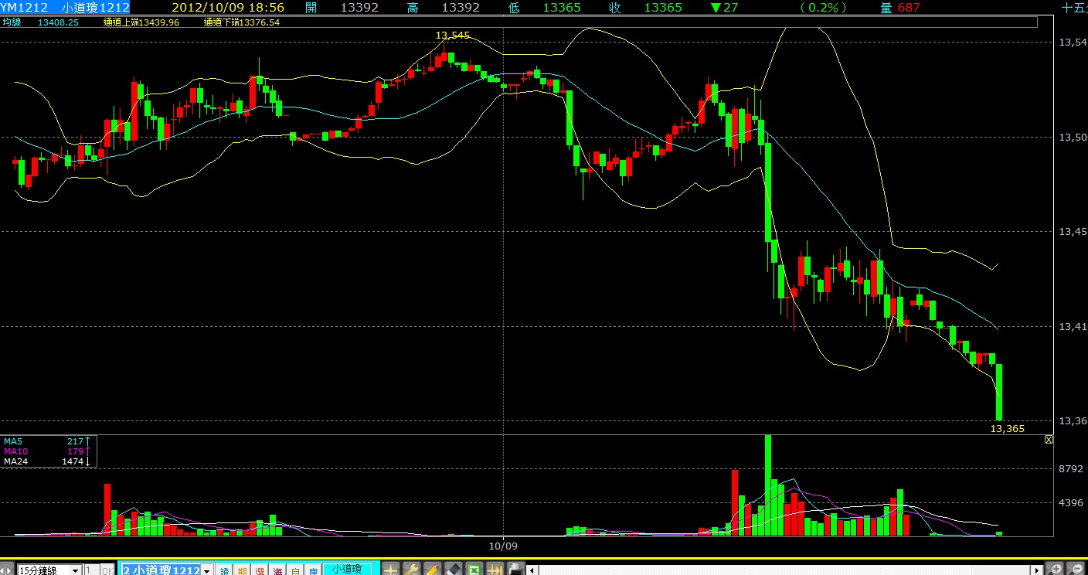Zoom out the chart with magnifier minus
Screen dimensions: 1088x575
click(x=1076, y=569)
